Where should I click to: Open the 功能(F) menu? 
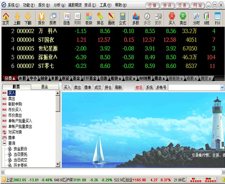click(29, 5)
